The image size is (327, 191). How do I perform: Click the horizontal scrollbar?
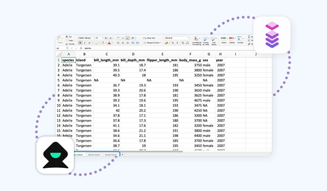[152, 151]
